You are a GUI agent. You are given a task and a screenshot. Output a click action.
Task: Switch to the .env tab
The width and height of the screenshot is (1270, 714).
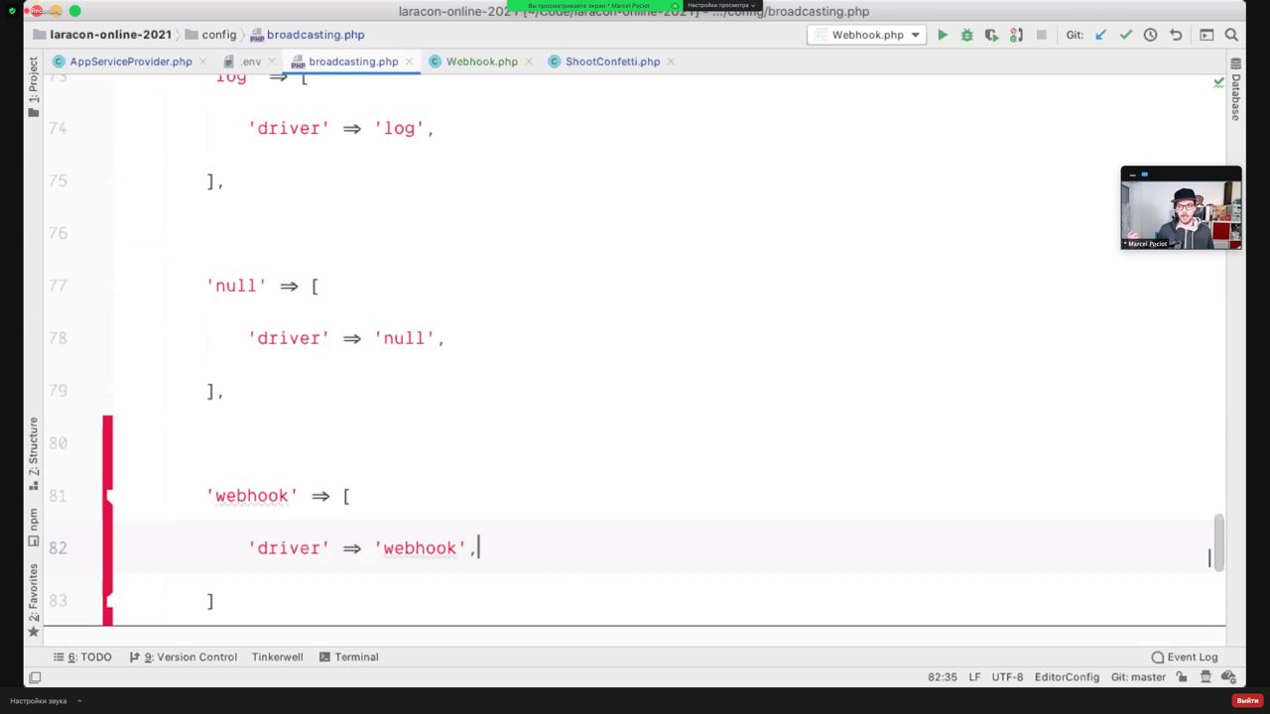pyautogui.click(x=250, y=61)
